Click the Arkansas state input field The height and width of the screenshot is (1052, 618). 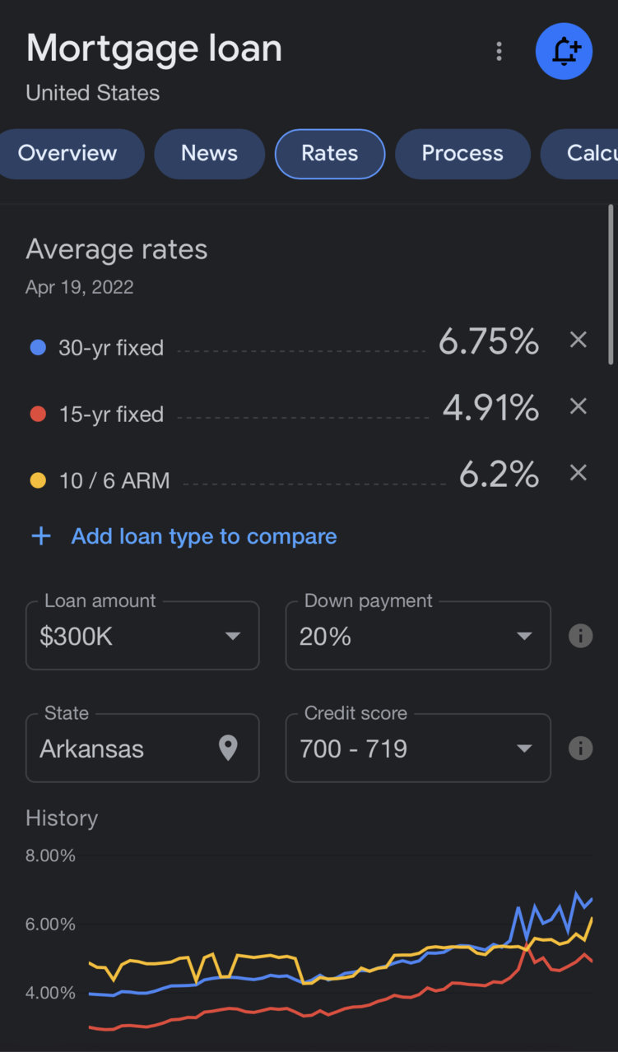142,748
